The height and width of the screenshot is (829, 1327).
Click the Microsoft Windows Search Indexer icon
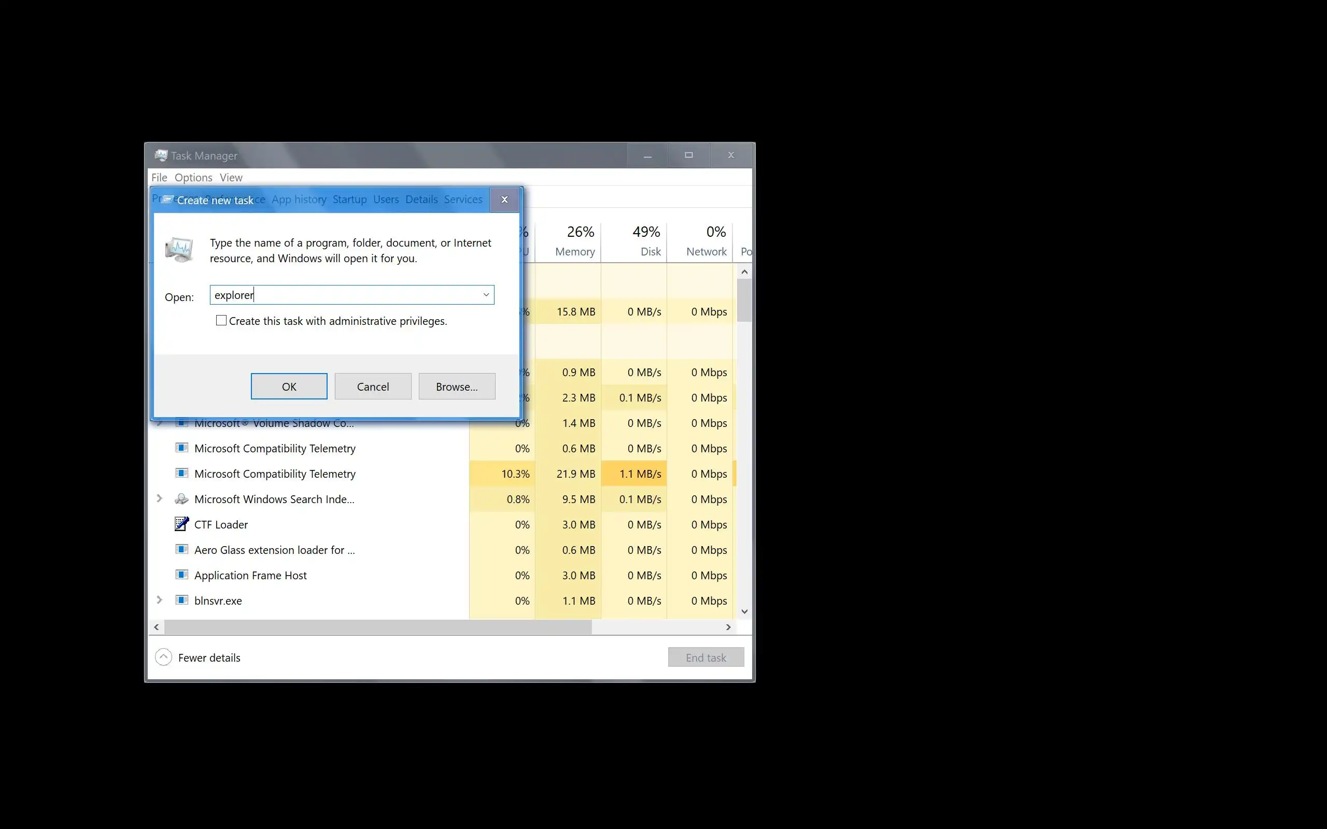click(181, 499)
